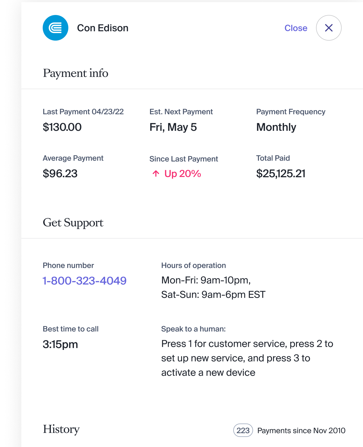
Task: Click the Fri, May 5 next payment date
Action: click(x=173, y=127)
